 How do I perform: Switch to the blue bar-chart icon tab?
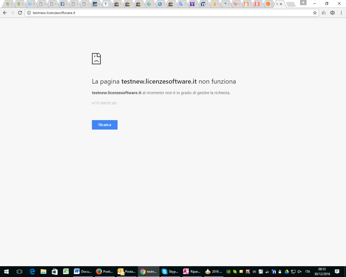(x=95, y=4)
